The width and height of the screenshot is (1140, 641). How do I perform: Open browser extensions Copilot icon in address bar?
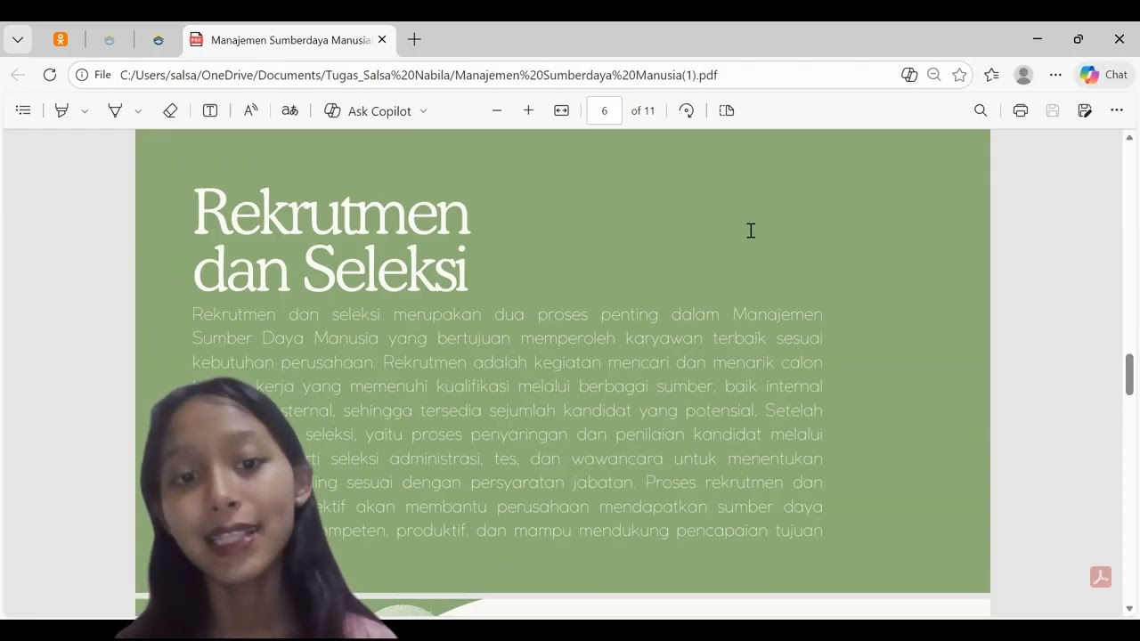click(909, 75)
